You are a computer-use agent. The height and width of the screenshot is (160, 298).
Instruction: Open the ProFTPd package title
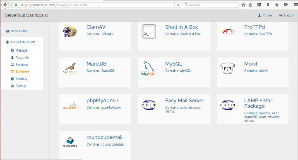pyautogui.click(x=255, y=27)
